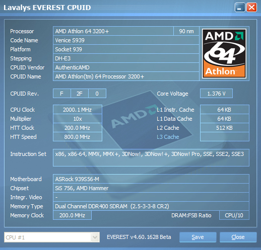261x250 pixels.
Task: Click the Integr. Video dash value
Action: [151, 197]
